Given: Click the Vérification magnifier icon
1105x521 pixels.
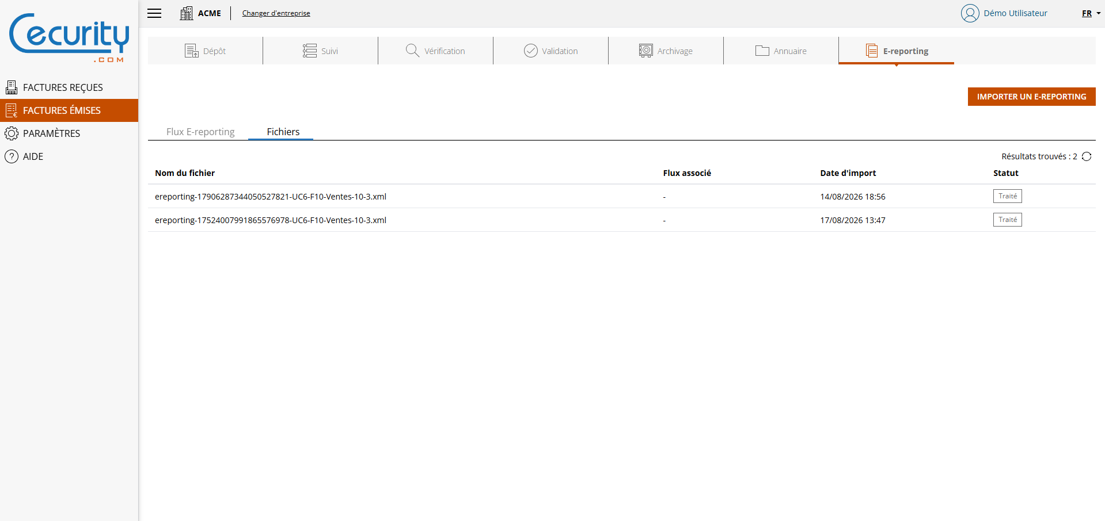Looking at the screenshot, I should 412,51.
